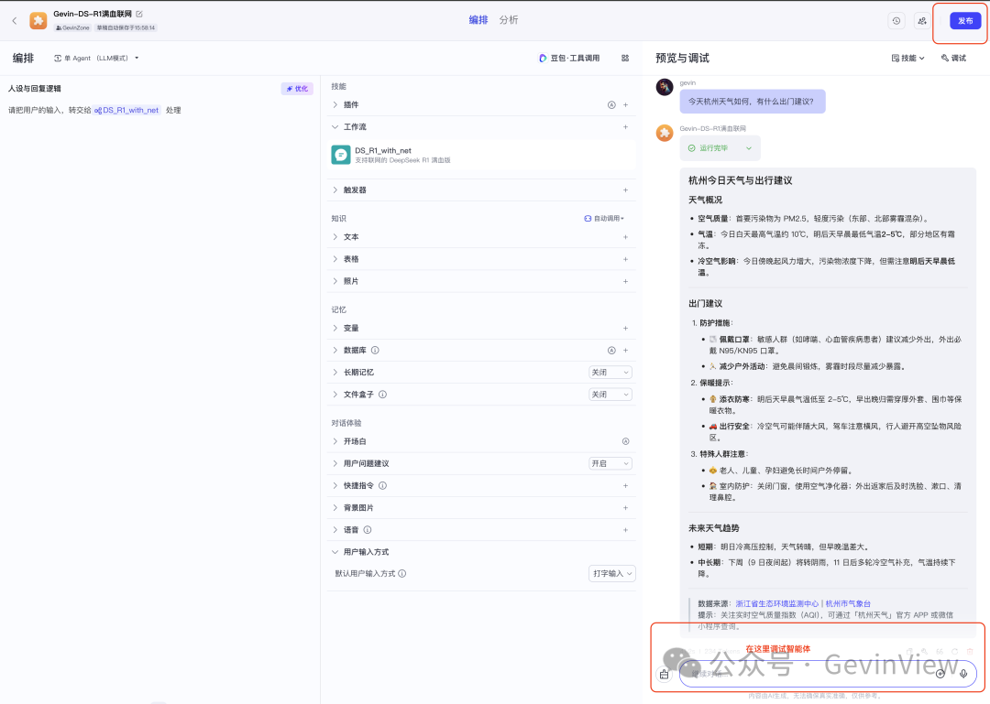990x704 pixels.
Task: Add table knowledge with 表格 plus icon
Action: point(626,259)
